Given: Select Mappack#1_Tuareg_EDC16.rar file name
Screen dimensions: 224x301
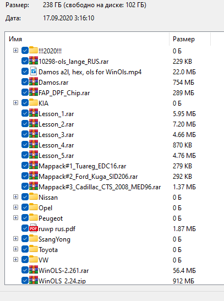Looking at the screenshot, I should point(83,166).
